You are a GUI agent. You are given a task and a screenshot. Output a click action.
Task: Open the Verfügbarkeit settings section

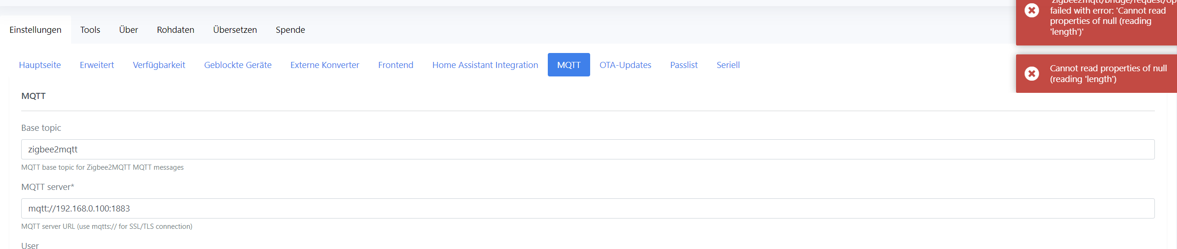[x=159, y=65]
